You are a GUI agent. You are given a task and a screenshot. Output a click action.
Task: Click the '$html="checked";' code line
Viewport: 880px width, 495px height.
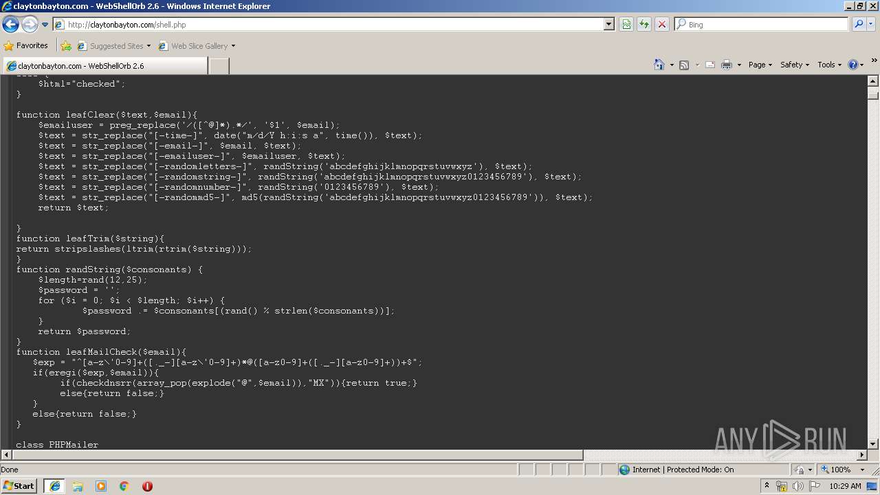[82, 84]
